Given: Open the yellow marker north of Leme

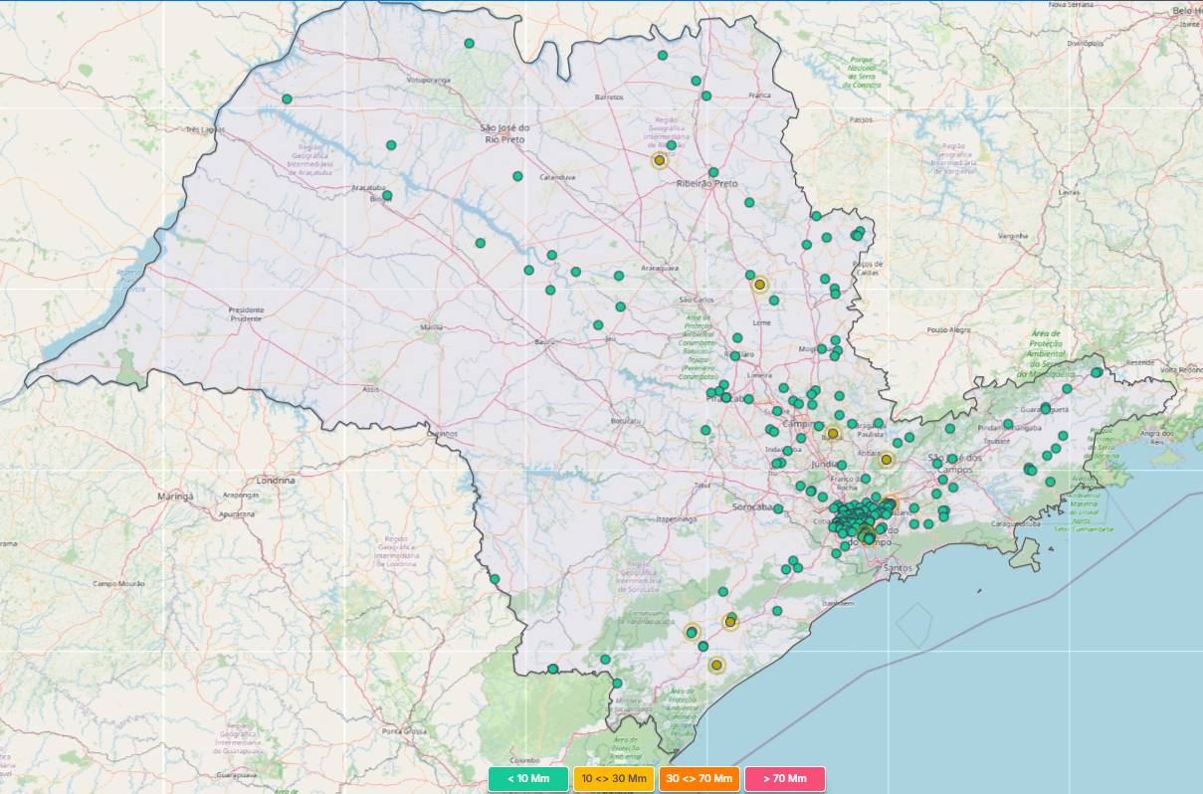Looking at the screenshot, I should (x=759, y=285).
